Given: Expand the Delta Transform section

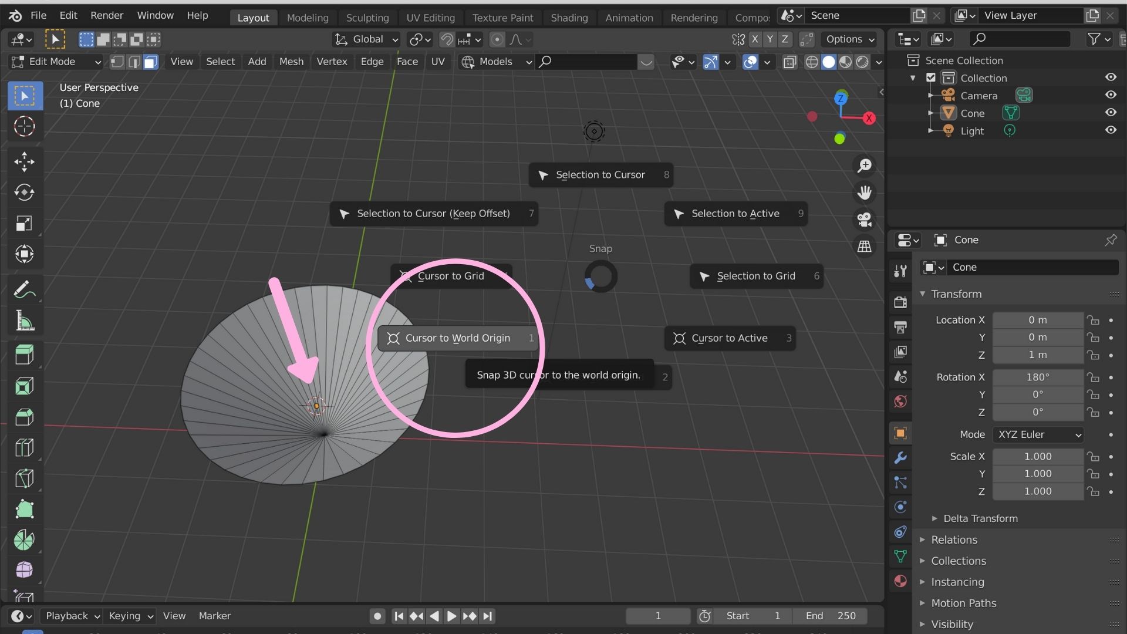Looking at the screenshot, I should [x=980, y=518].
